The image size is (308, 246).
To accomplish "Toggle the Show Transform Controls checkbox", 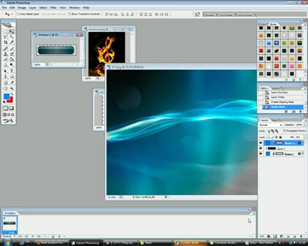I will coord(69,14).
